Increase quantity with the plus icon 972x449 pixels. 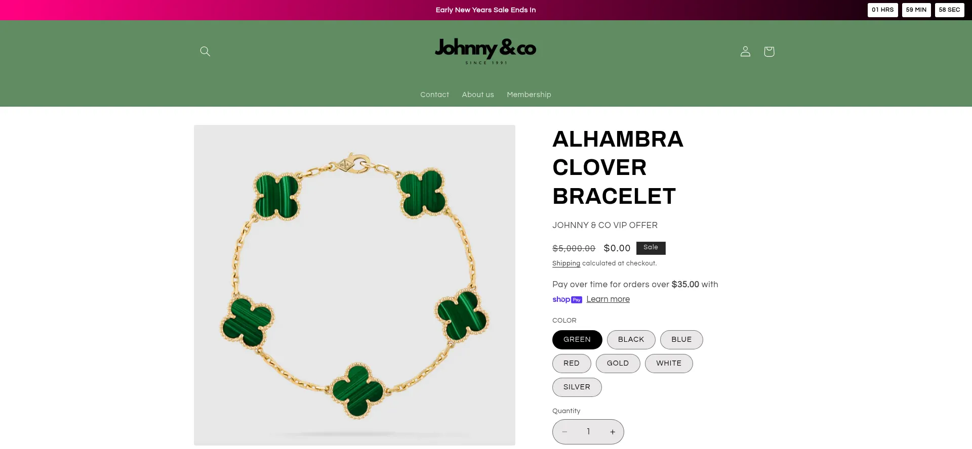click(613, 432)
